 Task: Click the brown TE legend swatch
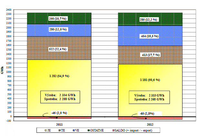pyautogui.click(x=60, y=130)
